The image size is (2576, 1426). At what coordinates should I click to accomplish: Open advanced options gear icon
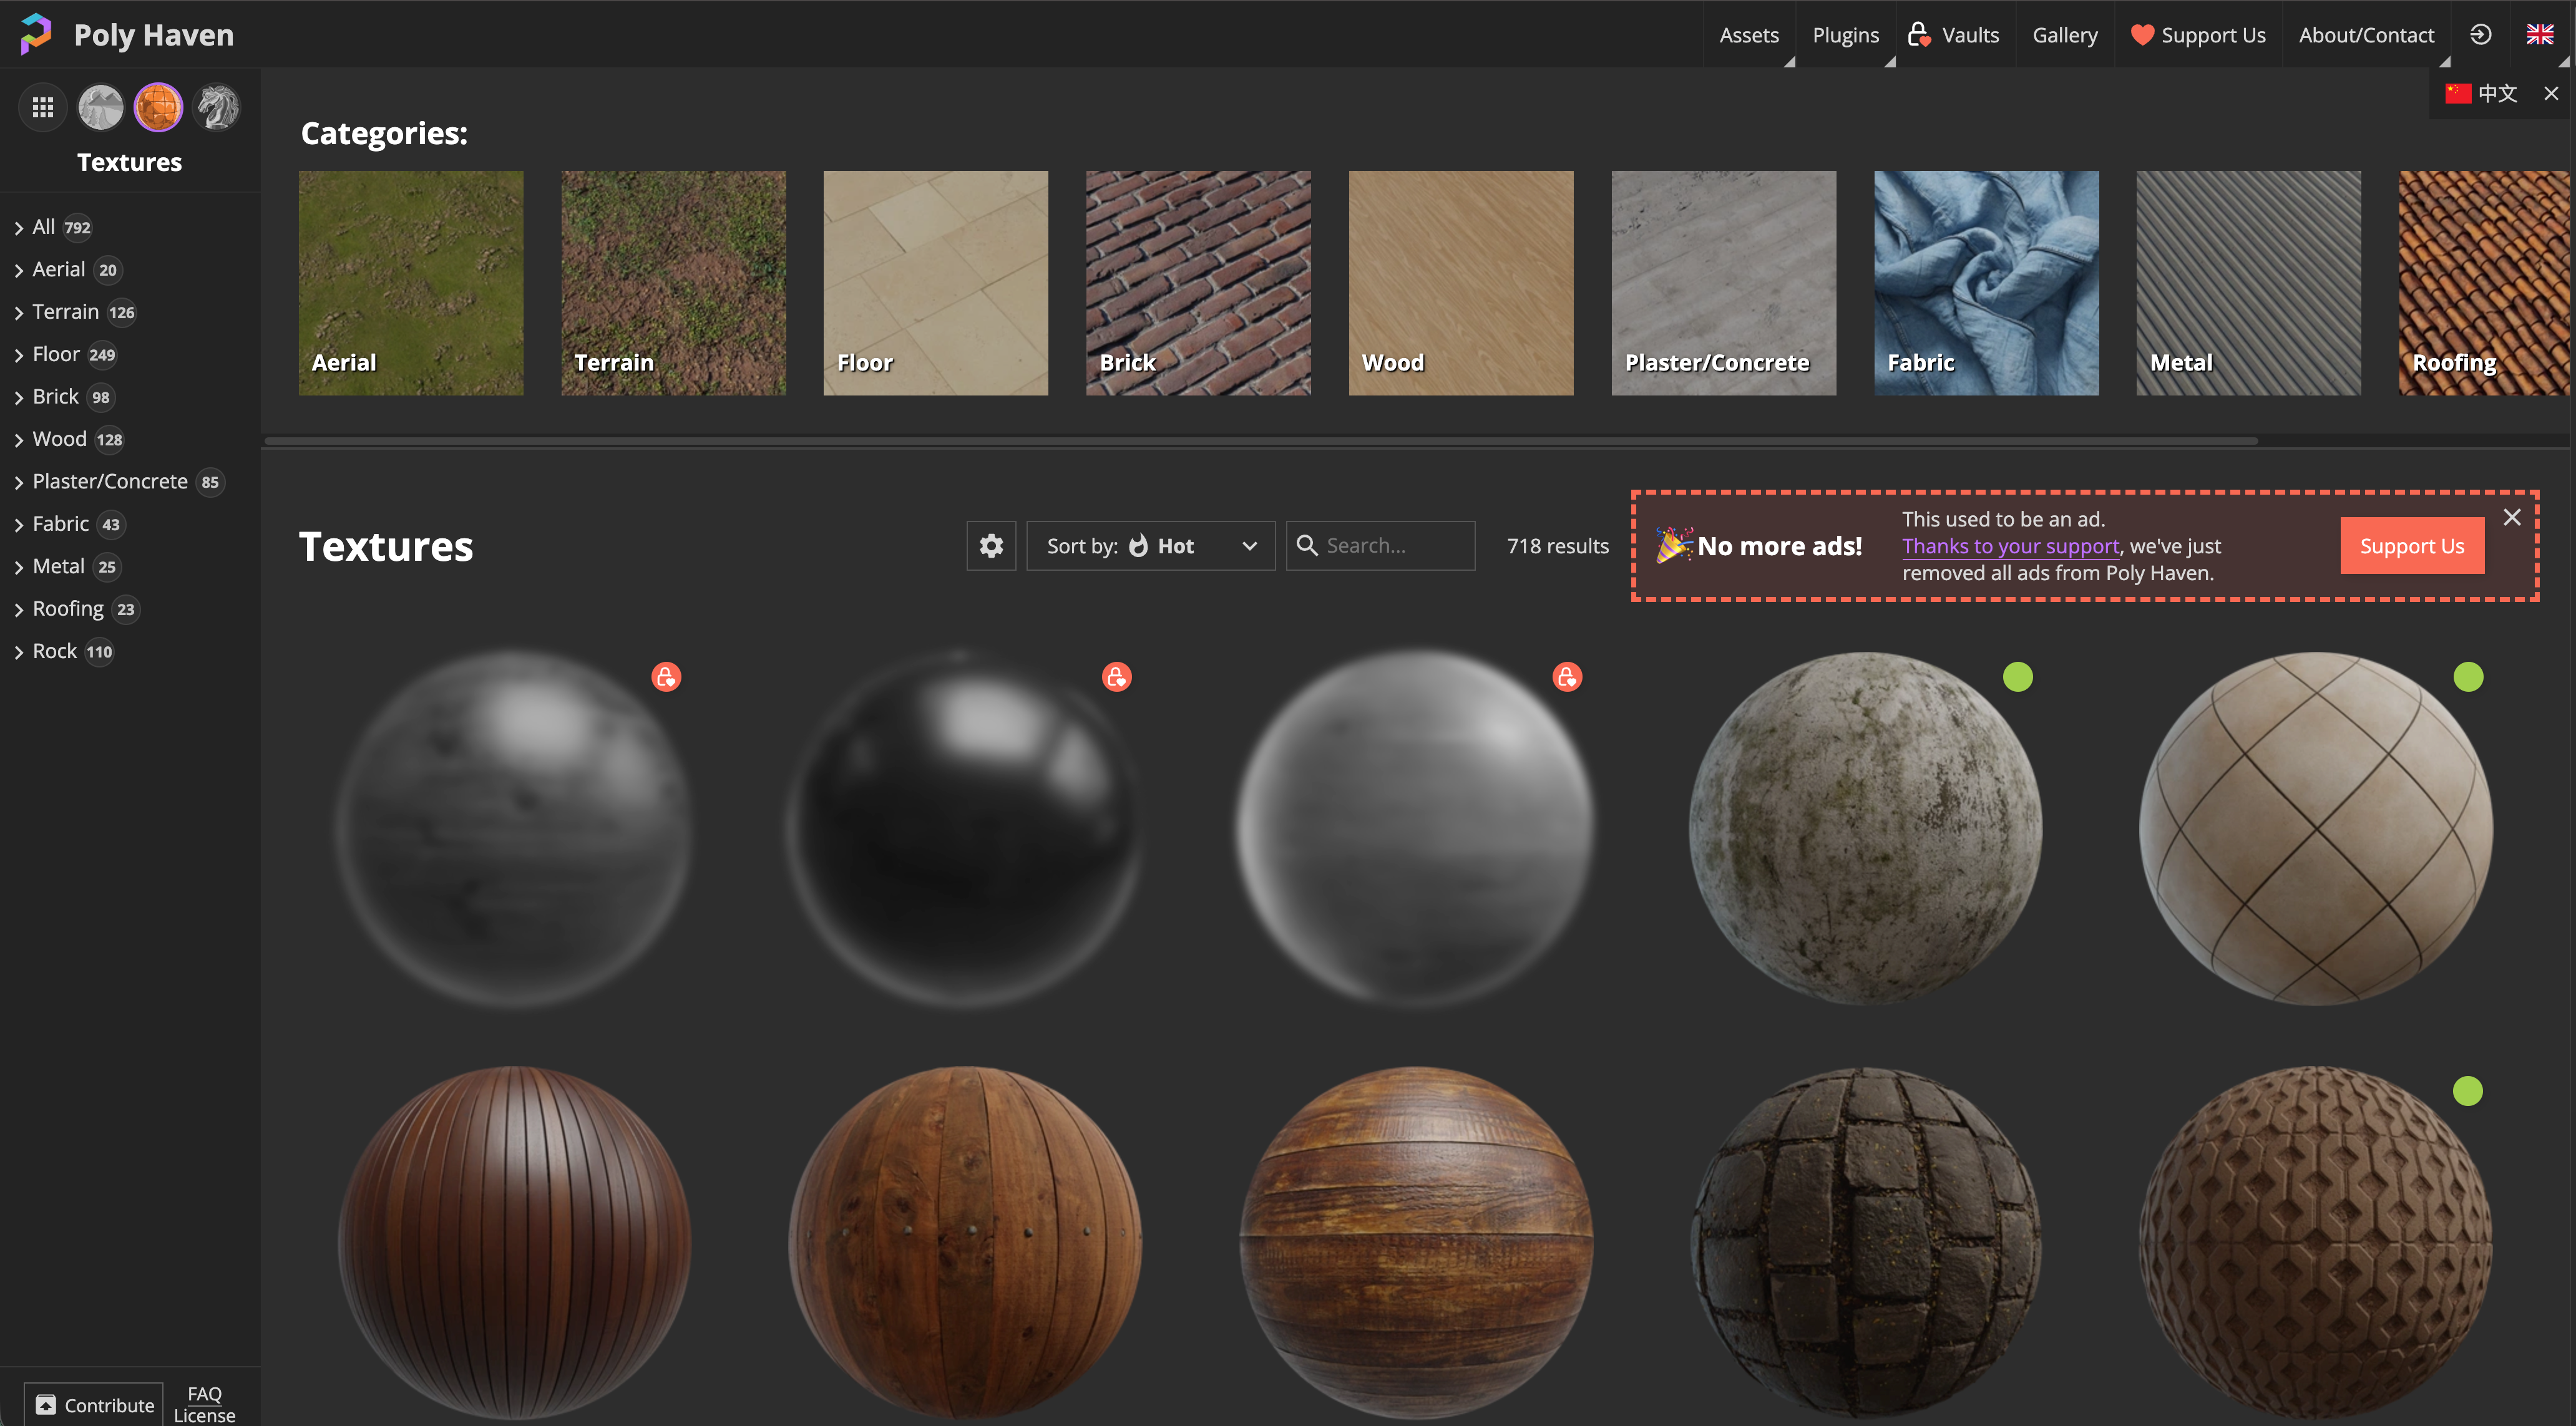point(990,546)
